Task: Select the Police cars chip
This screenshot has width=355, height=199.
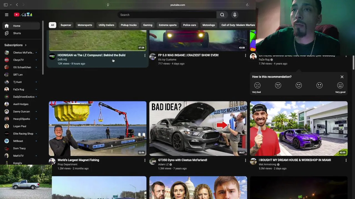Action: [189, 25]
